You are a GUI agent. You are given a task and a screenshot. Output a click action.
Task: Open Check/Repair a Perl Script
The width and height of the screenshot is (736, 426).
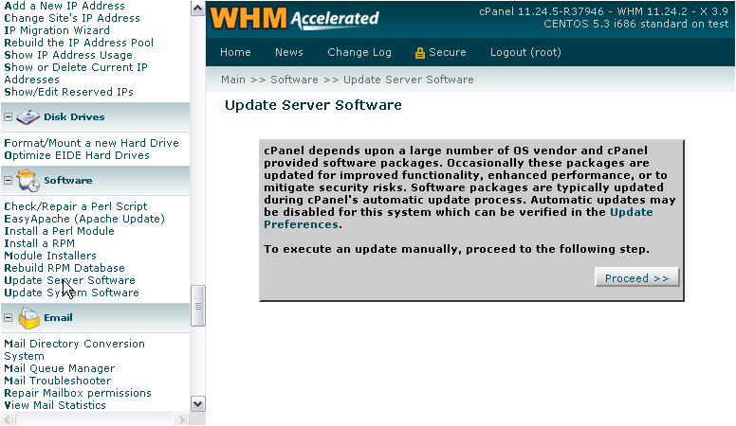[x=76, y=206]
